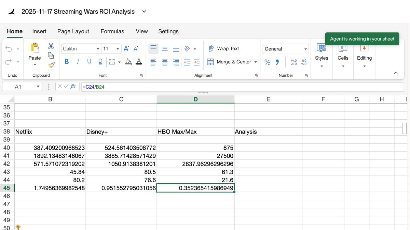This screenshot has height=230, width=410.
Task: Center text horizontally
Action: pyautogui.click(x=165, y=62)
